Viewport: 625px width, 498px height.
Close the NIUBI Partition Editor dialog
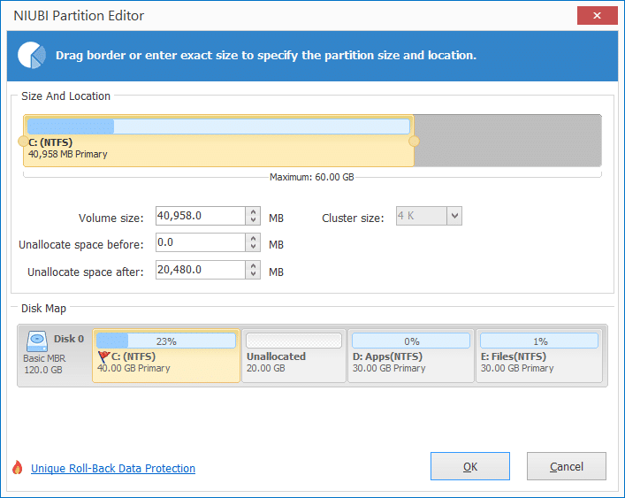(x=597, y=16)
